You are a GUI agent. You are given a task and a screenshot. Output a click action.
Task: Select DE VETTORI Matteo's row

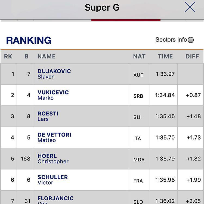pos(54,137)
